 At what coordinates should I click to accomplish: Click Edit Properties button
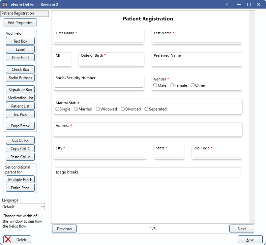click(20, 23)
